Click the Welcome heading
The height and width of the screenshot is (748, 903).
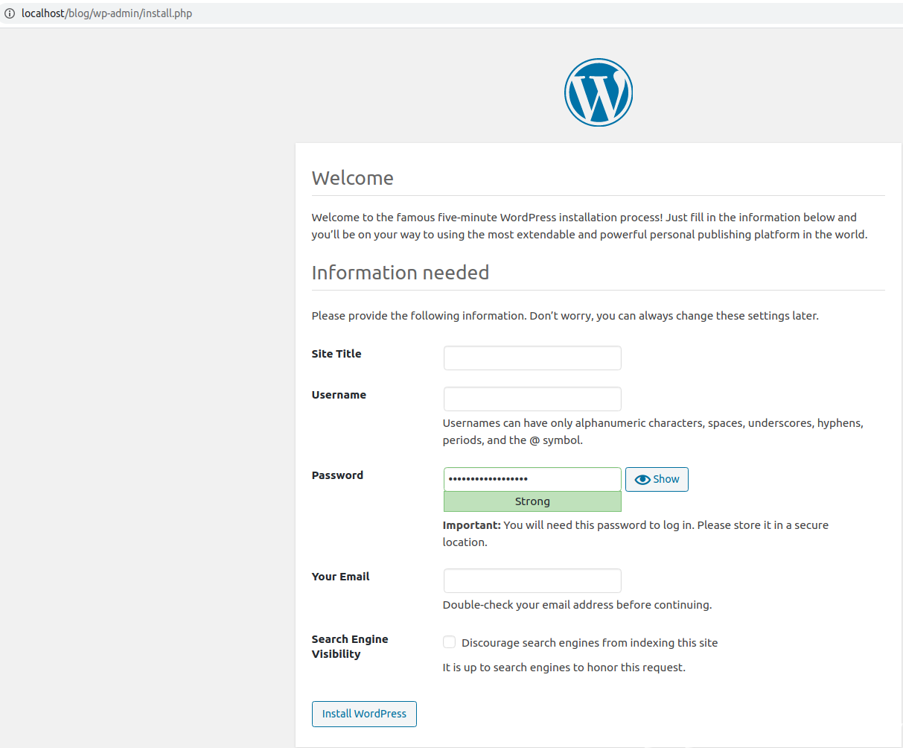(x=353, y=178)
